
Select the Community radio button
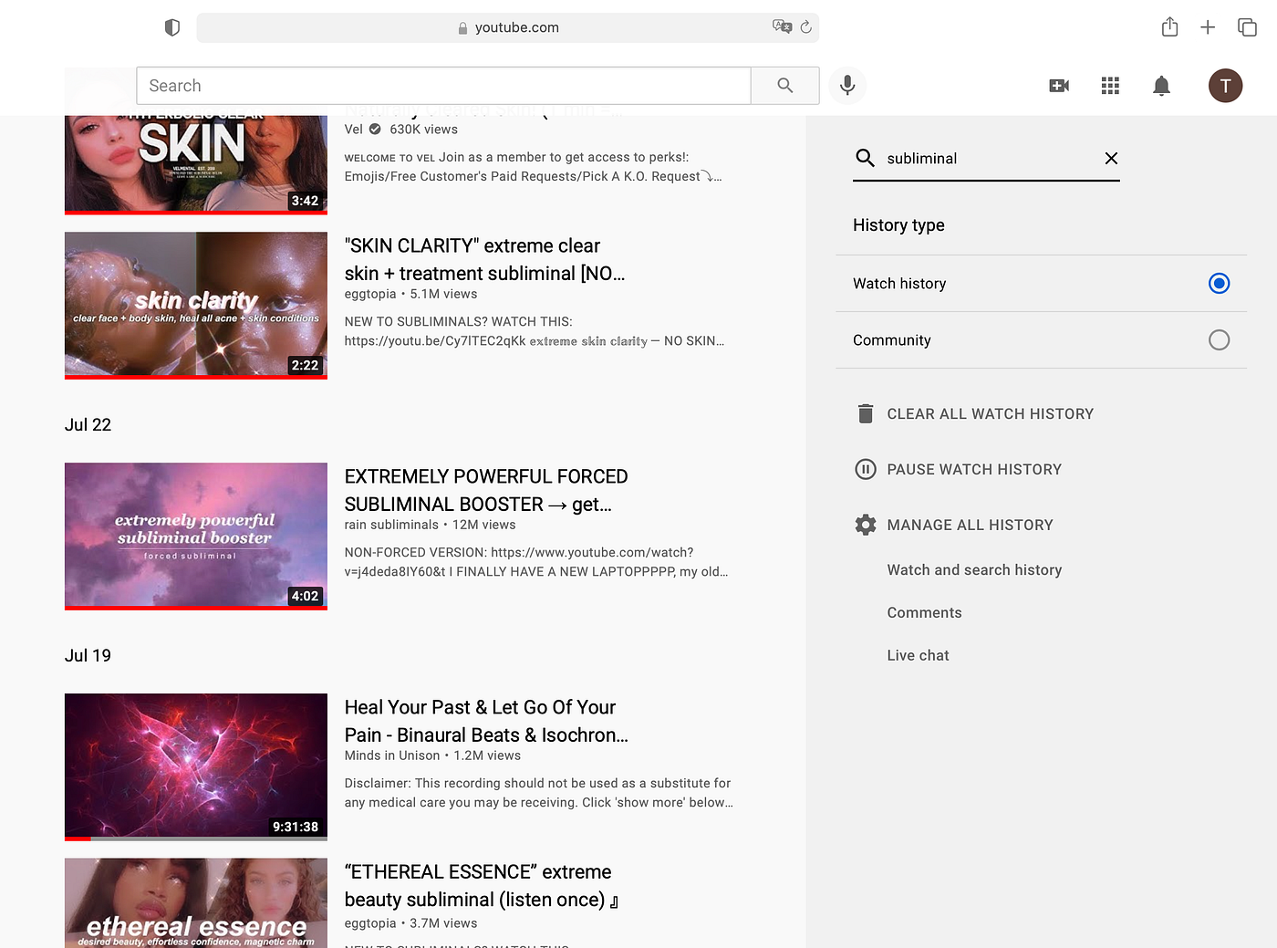point(1219,339)
